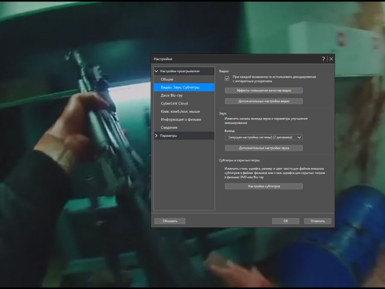Screen dimensions: 385x289
Task: Click Дополнительные настройки звука button
Action: click(264, 148)
